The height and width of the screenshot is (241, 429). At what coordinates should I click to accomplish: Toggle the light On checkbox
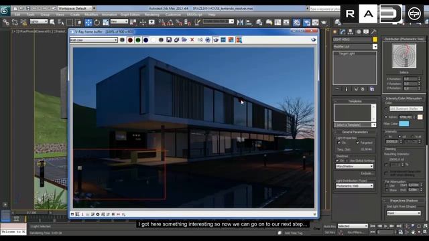[x=339, y=143]
